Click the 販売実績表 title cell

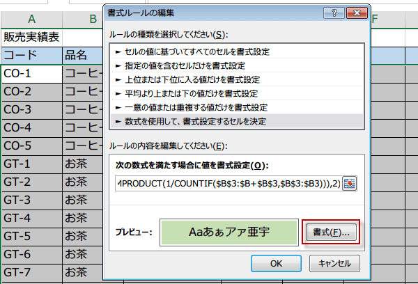coord(32,37)
